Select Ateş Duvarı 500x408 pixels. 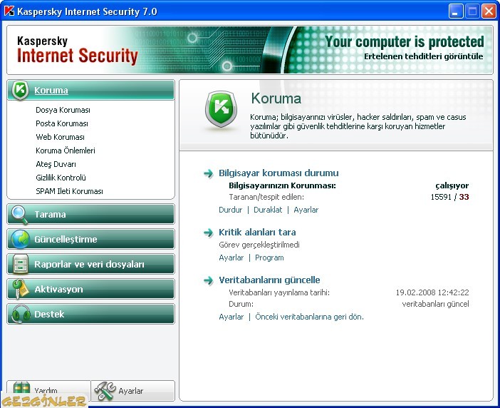click(56, 165)
